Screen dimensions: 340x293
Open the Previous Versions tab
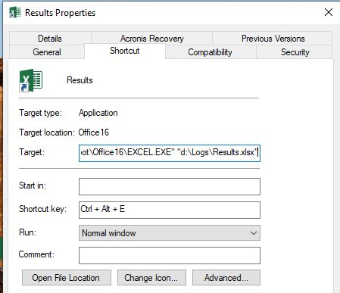coord(273,39)
